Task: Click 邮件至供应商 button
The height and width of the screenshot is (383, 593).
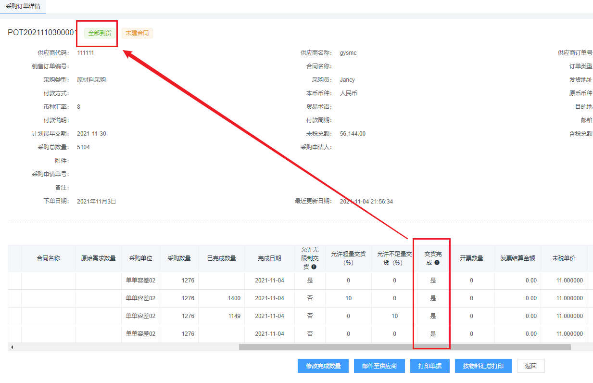Action: pyautogui.click(x=379, y=366)
